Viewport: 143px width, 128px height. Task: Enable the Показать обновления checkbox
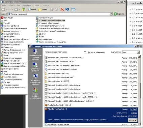point(85,52)
